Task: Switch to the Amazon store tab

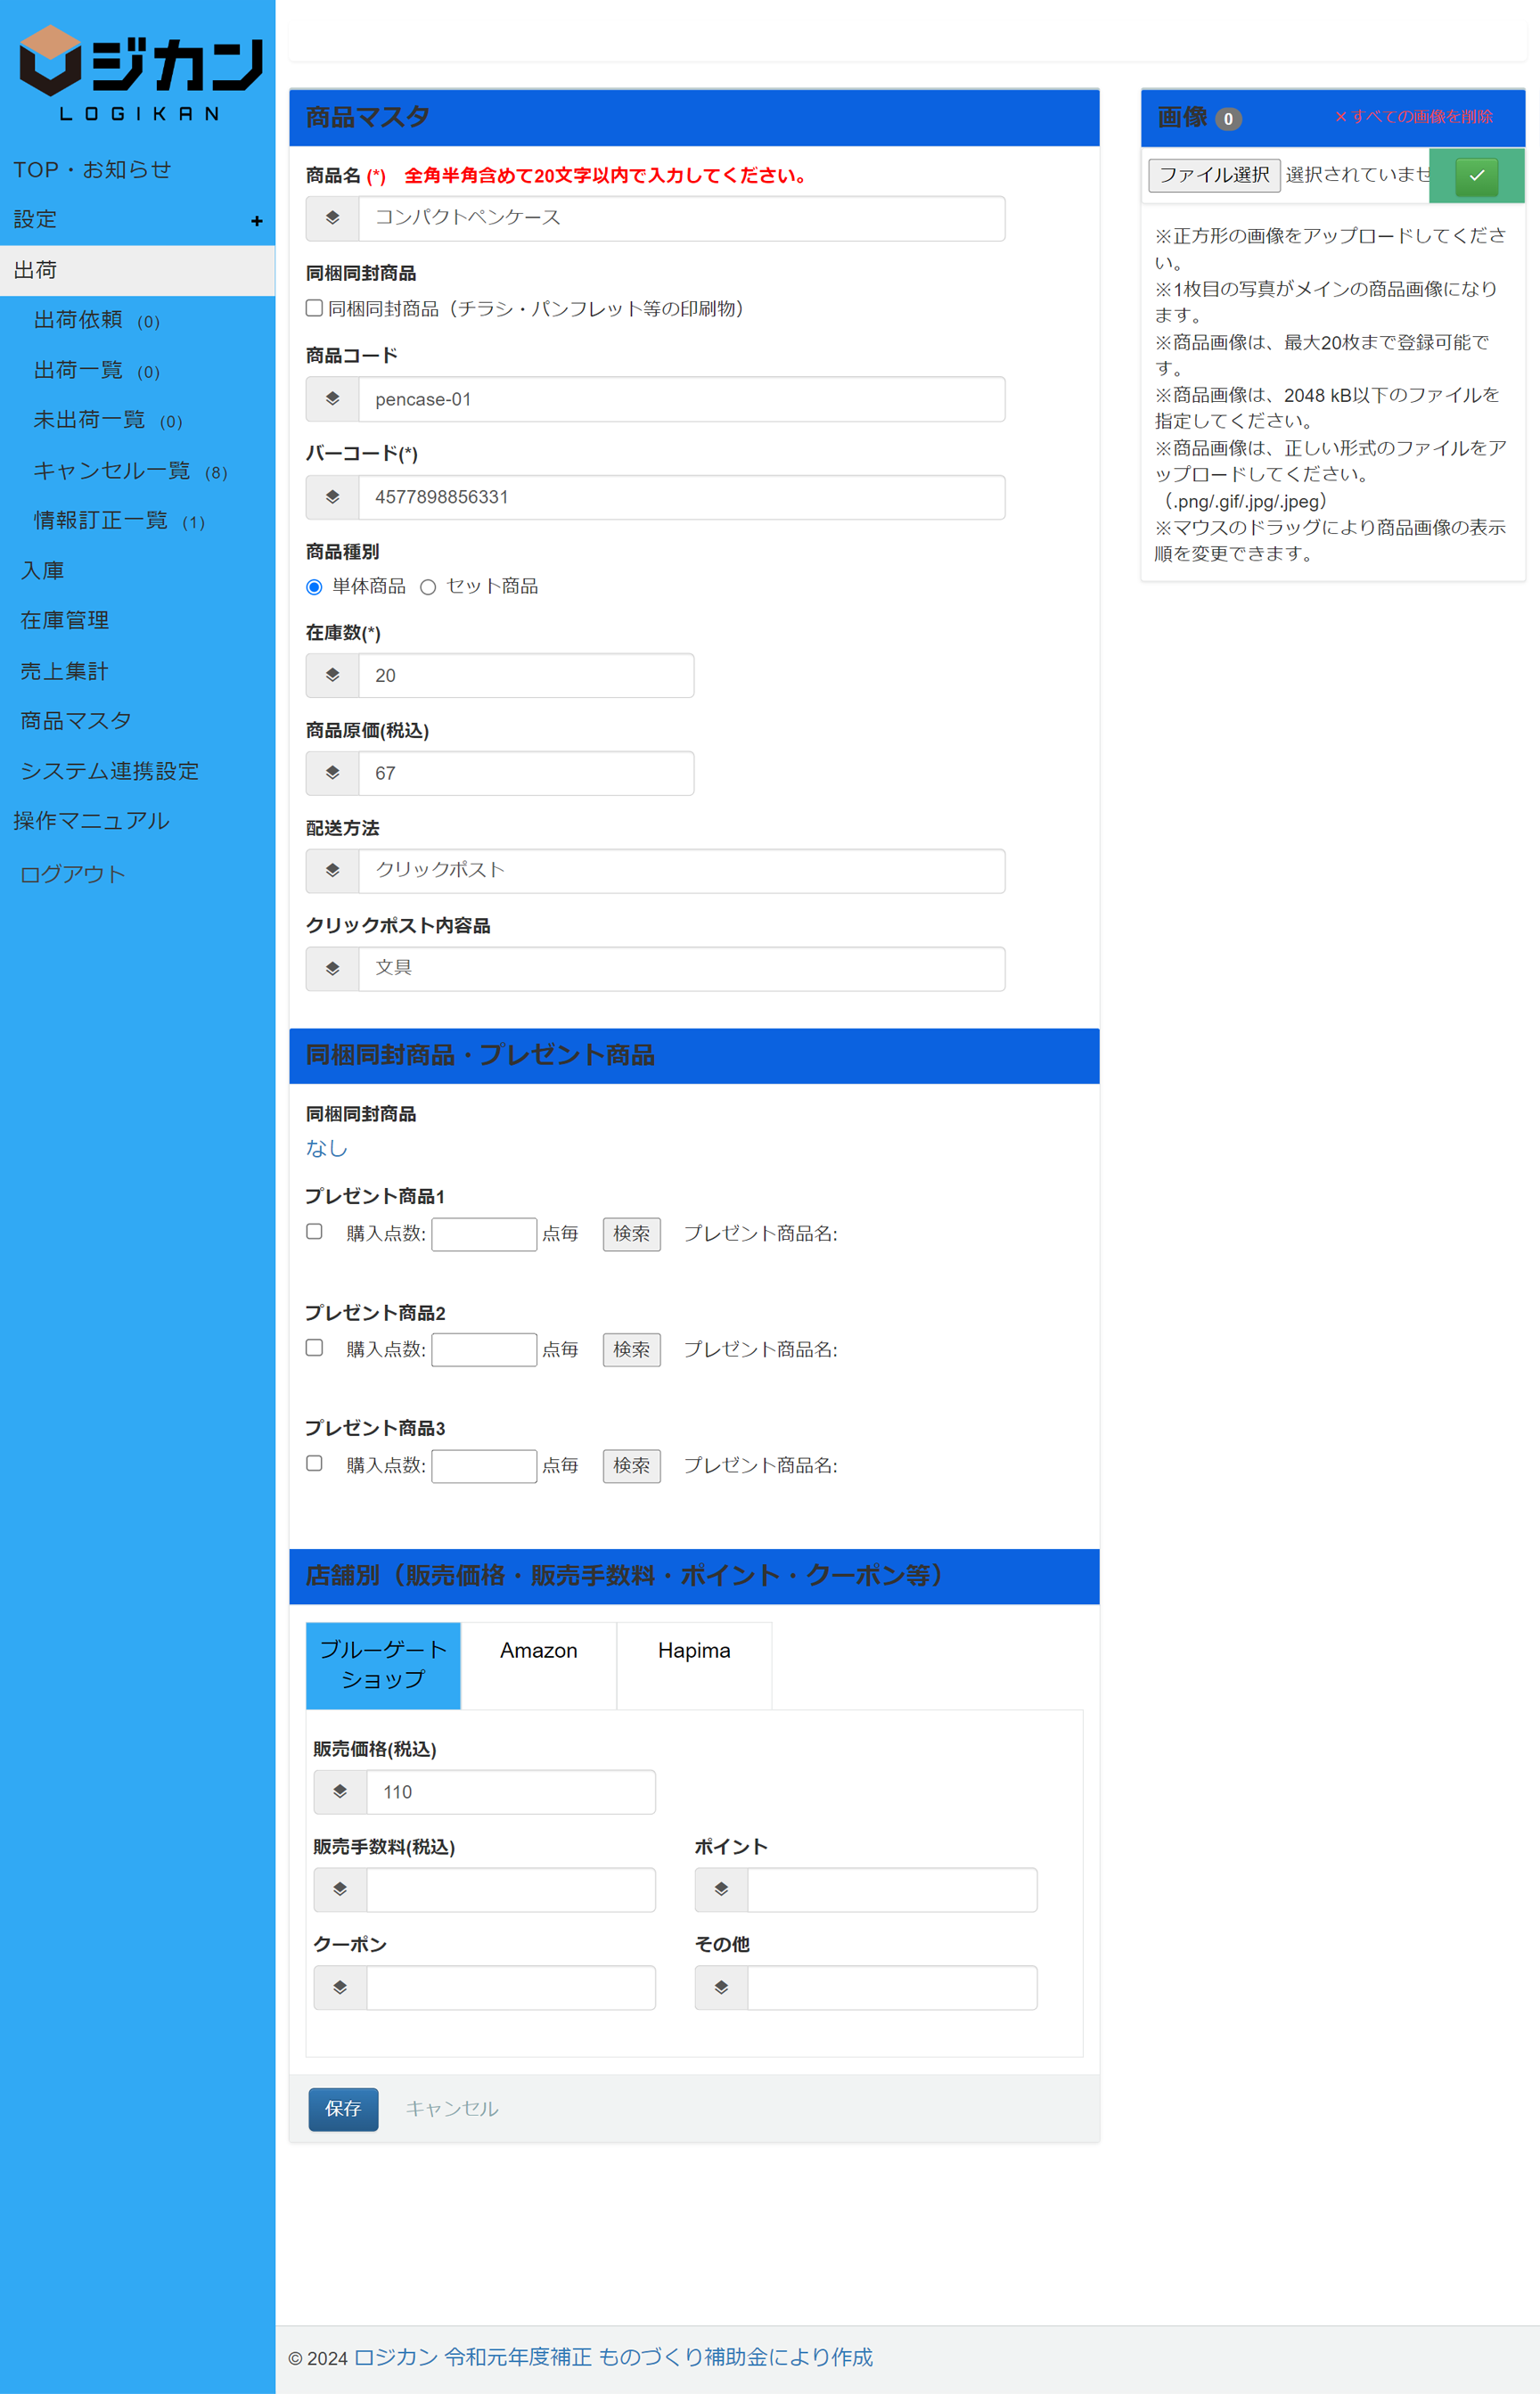Action: point(538,1651)
